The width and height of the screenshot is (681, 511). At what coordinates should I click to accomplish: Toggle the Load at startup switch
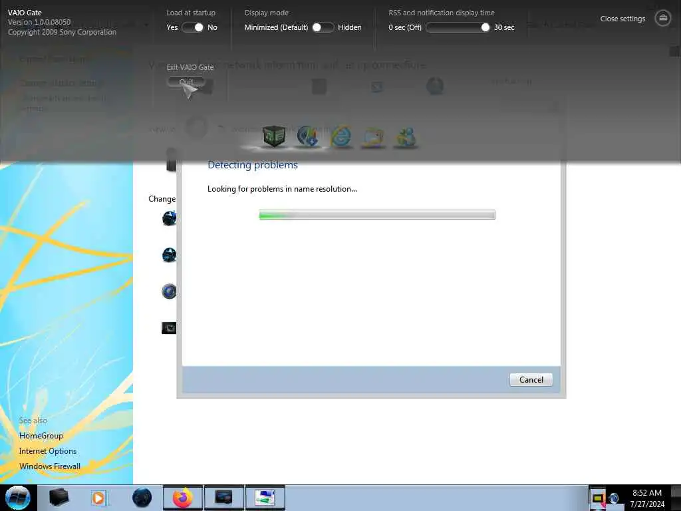193,27
